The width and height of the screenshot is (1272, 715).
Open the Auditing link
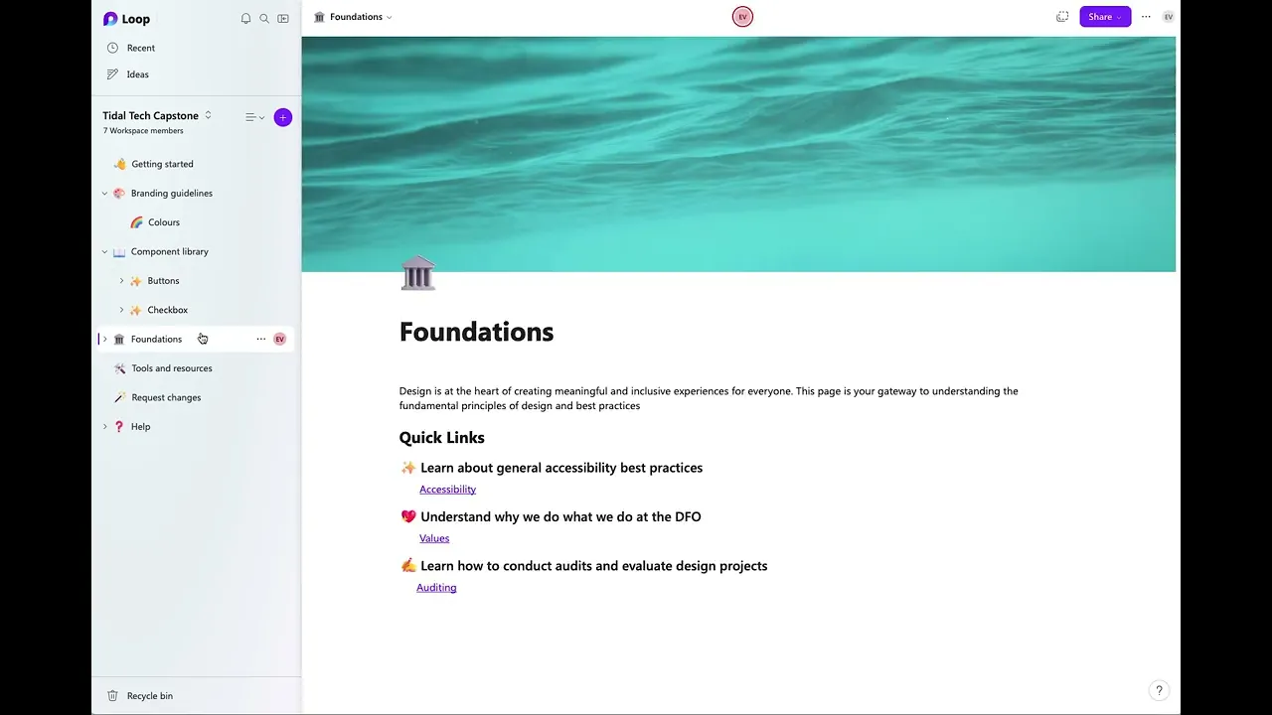pyautogui.click(x=436, y=588)
